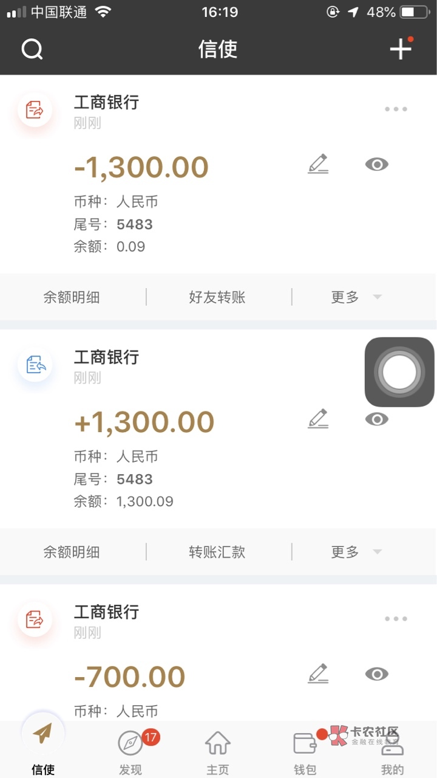Tap 好友转账 button

tap(217, 297)
